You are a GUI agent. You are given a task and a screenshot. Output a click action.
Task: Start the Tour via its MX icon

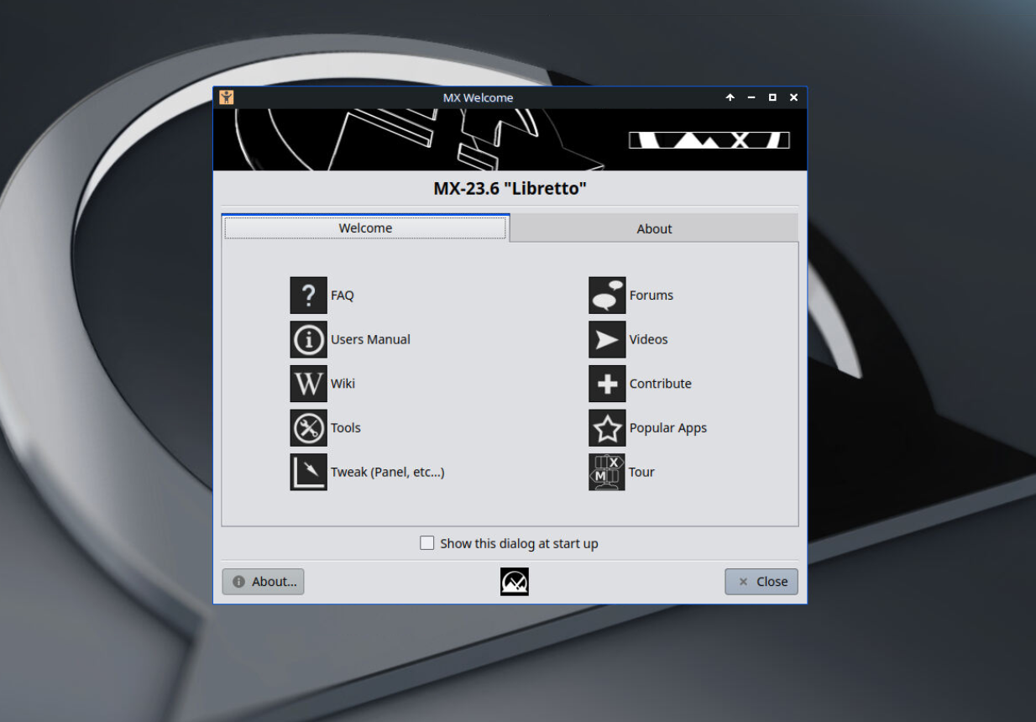[606, 472]
